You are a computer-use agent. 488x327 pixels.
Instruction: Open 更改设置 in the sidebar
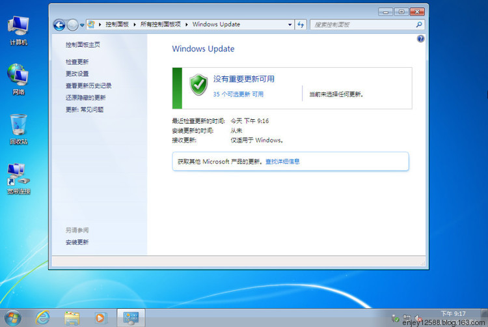pyautogui.click(x=77, y=74)
